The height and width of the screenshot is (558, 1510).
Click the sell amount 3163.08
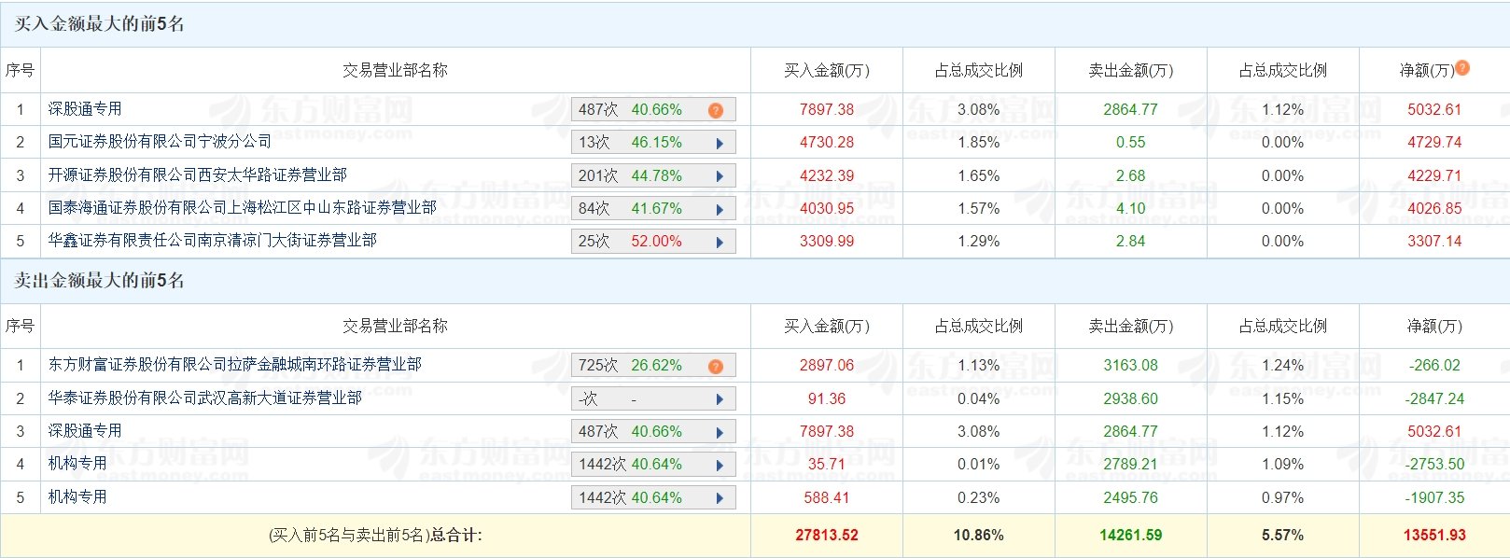click(x=1131, y=366)
